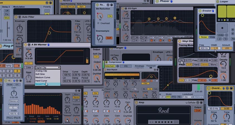The width and height of the screenshot is (235, 125).
Task: Open EQ Eight band 4 filter type dropdown
Action: (x=161, y=37)
